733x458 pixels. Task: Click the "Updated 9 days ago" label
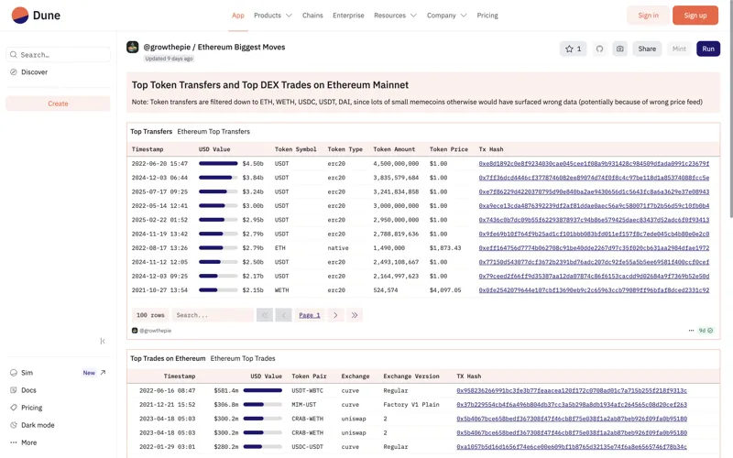tap(169, 59)
